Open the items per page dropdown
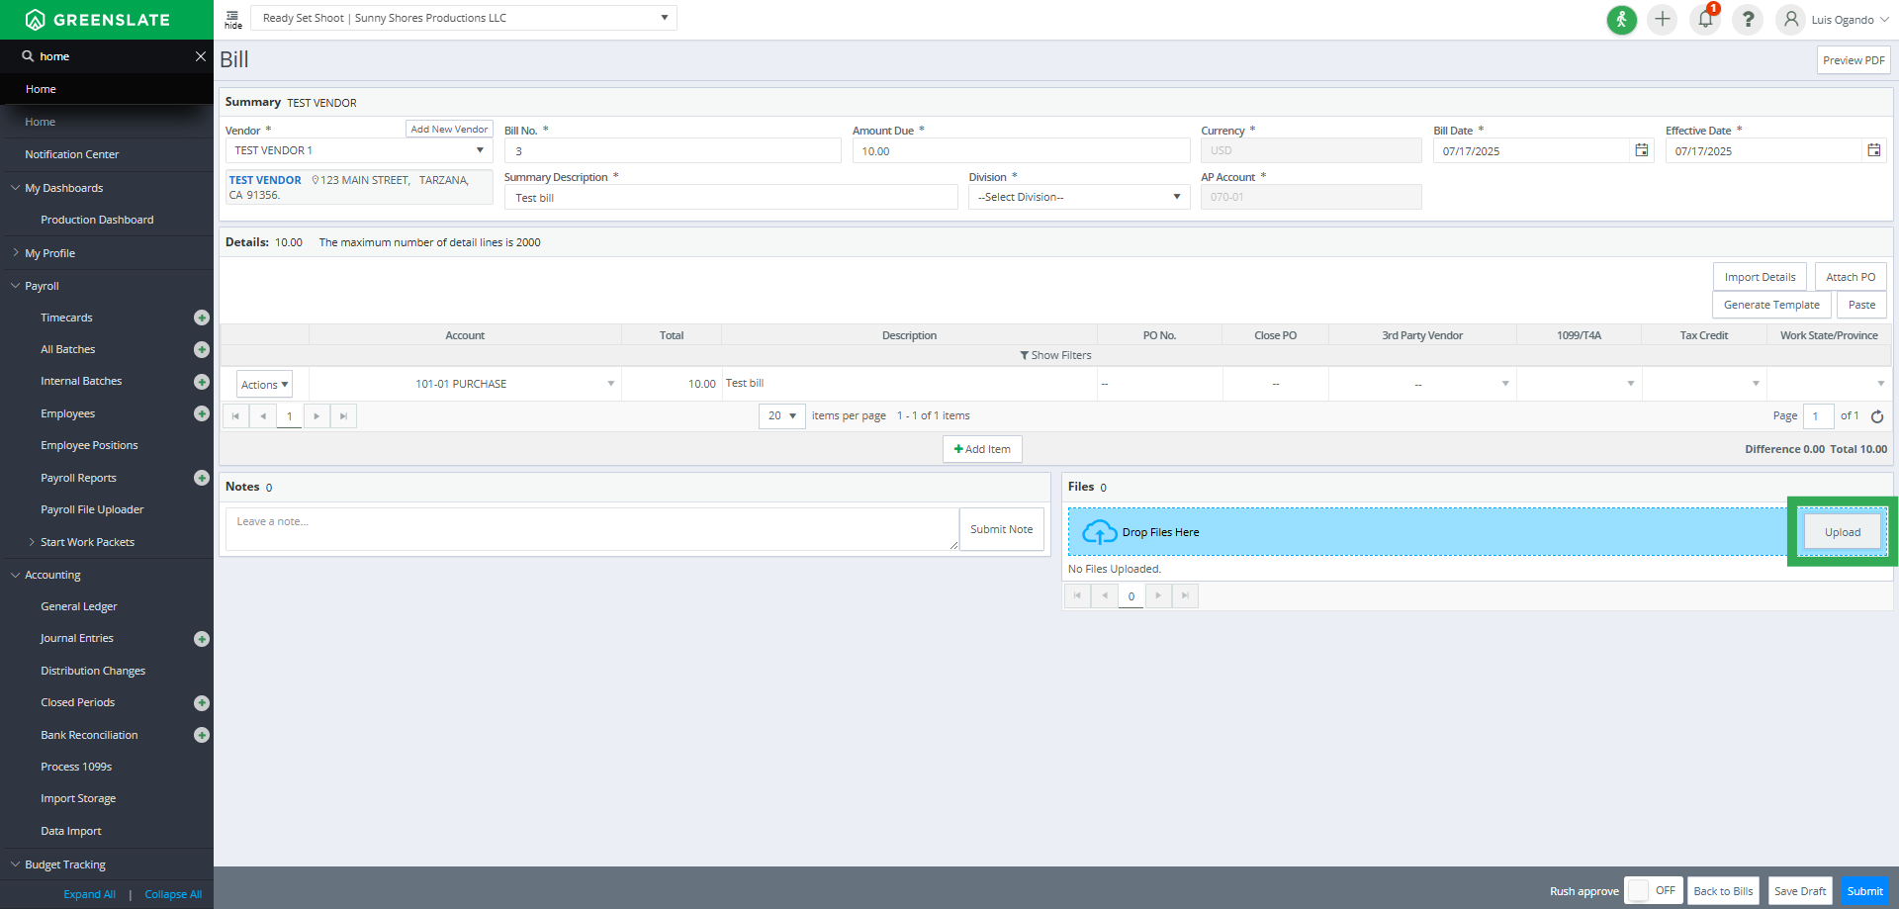This screenshot has width=1899, height=909. click(x=780, y=416)
